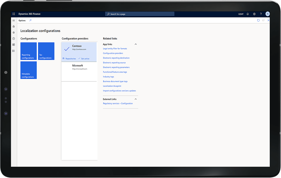281x178 pixels.
Task: Open the Options menu
Action: (x=22, y=20)
